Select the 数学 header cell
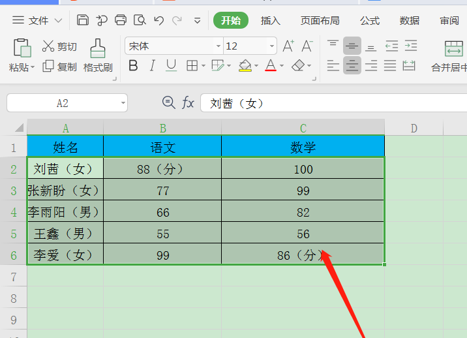Screen dimensions: 467x338 point(303,147)
